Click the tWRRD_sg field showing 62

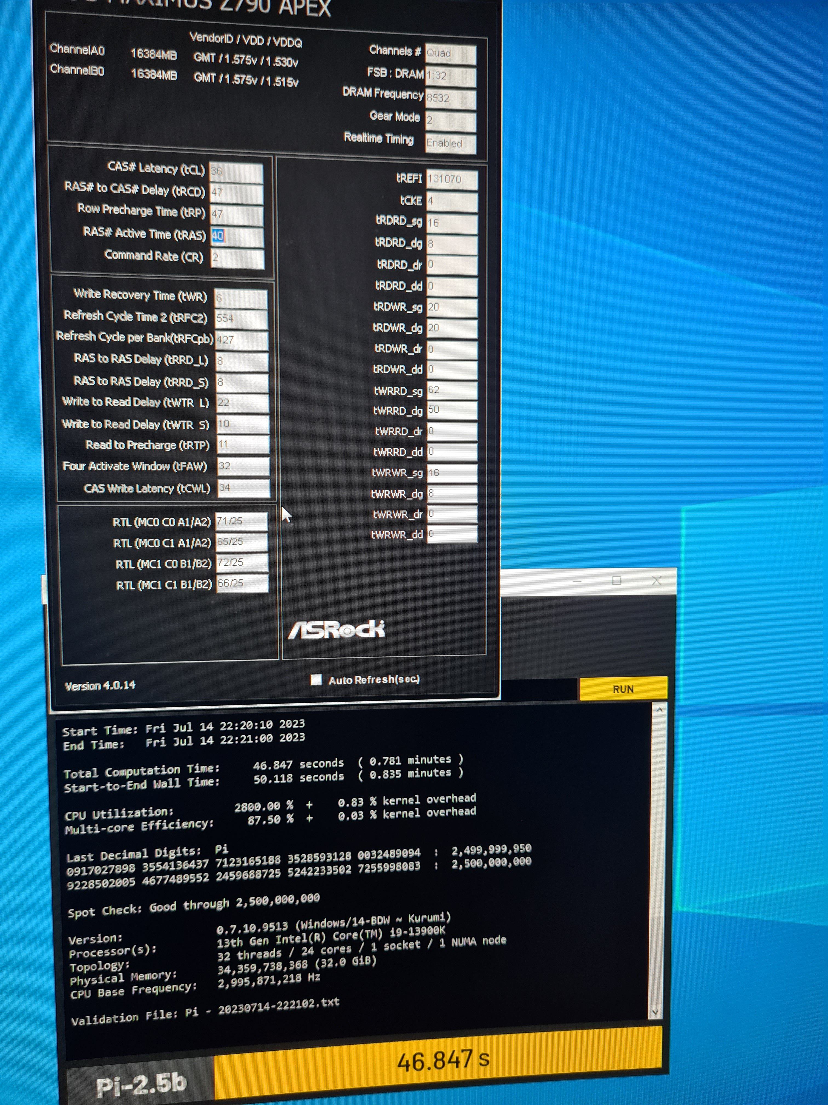pyautogui.click(x=452, y=391)
